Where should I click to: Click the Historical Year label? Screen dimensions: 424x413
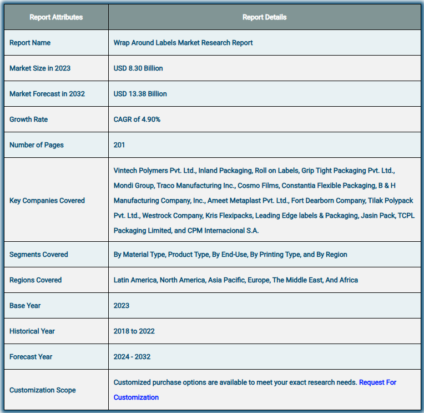click(32, 331)
